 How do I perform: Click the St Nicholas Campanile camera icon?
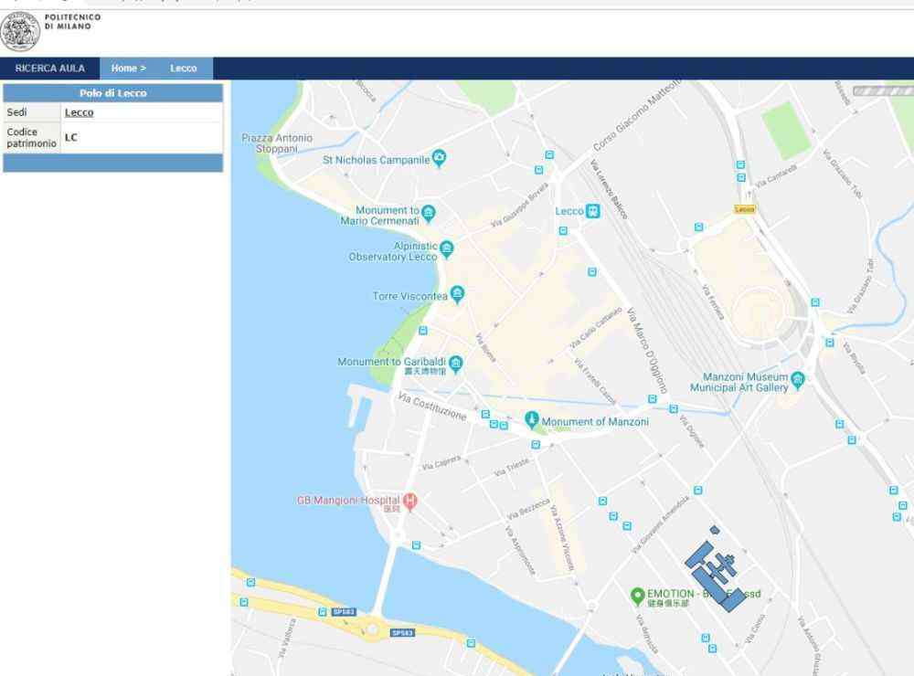[x=439, y=157]
